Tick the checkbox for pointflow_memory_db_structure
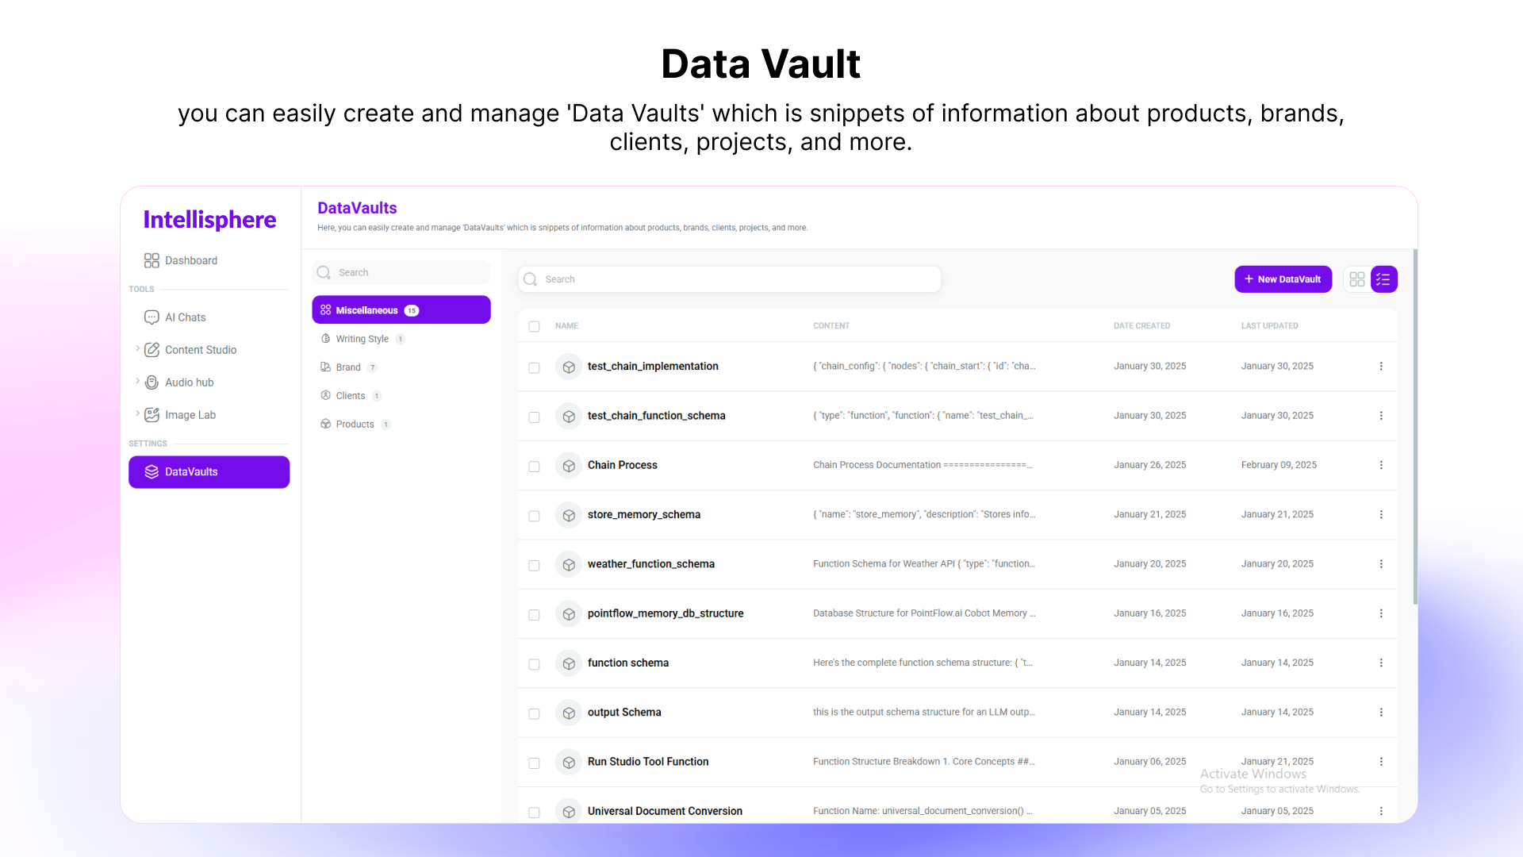Image resolution: width=1523 pixels, height=857 pixels. coord(534,615)
